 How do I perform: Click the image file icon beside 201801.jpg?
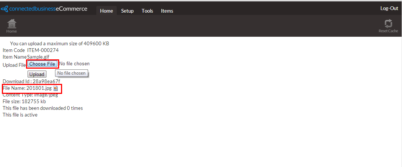coord(55,88)
